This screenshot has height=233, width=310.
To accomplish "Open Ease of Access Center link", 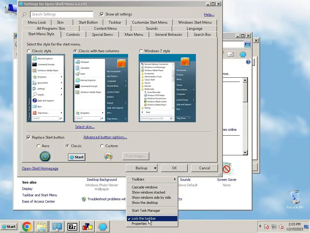I will [38, 201].
